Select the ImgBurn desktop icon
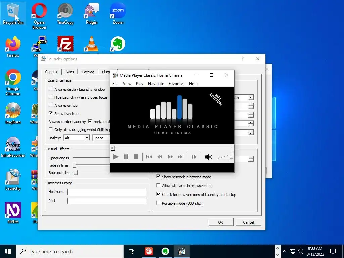Image resolution: width=344 pixels, height=258 pixels. click(x=13, y=113)
